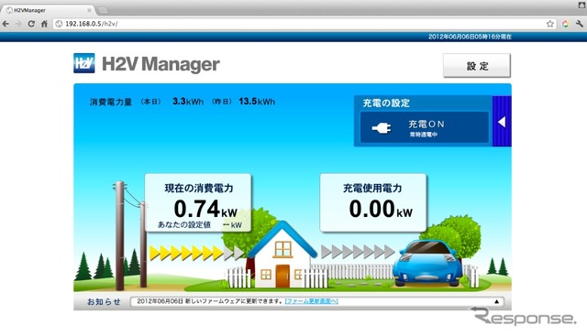Toggle the 充電ON charging button
587x336 pixels.
point(424,127)
